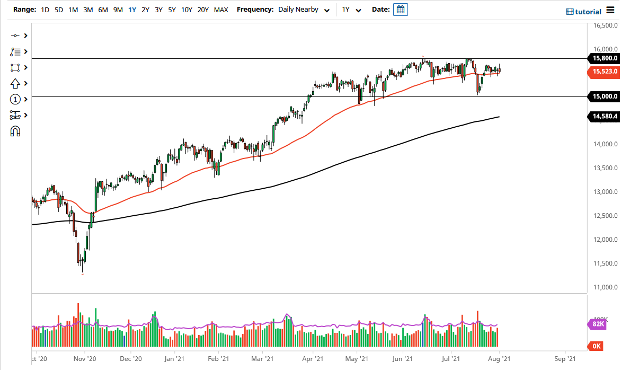Select the price measurement tool
621x370 pixels.
(15, 115)
